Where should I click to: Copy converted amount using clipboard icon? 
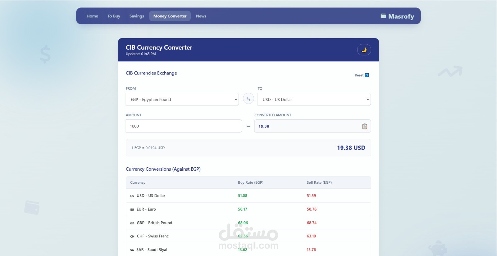(x=365, y=126)
